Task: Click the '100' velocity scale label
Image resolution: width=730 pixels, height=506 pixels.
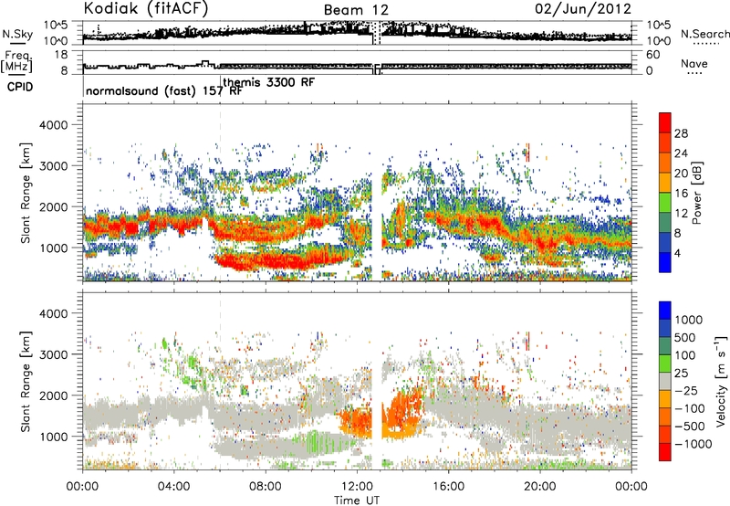Action: point(687,355)
